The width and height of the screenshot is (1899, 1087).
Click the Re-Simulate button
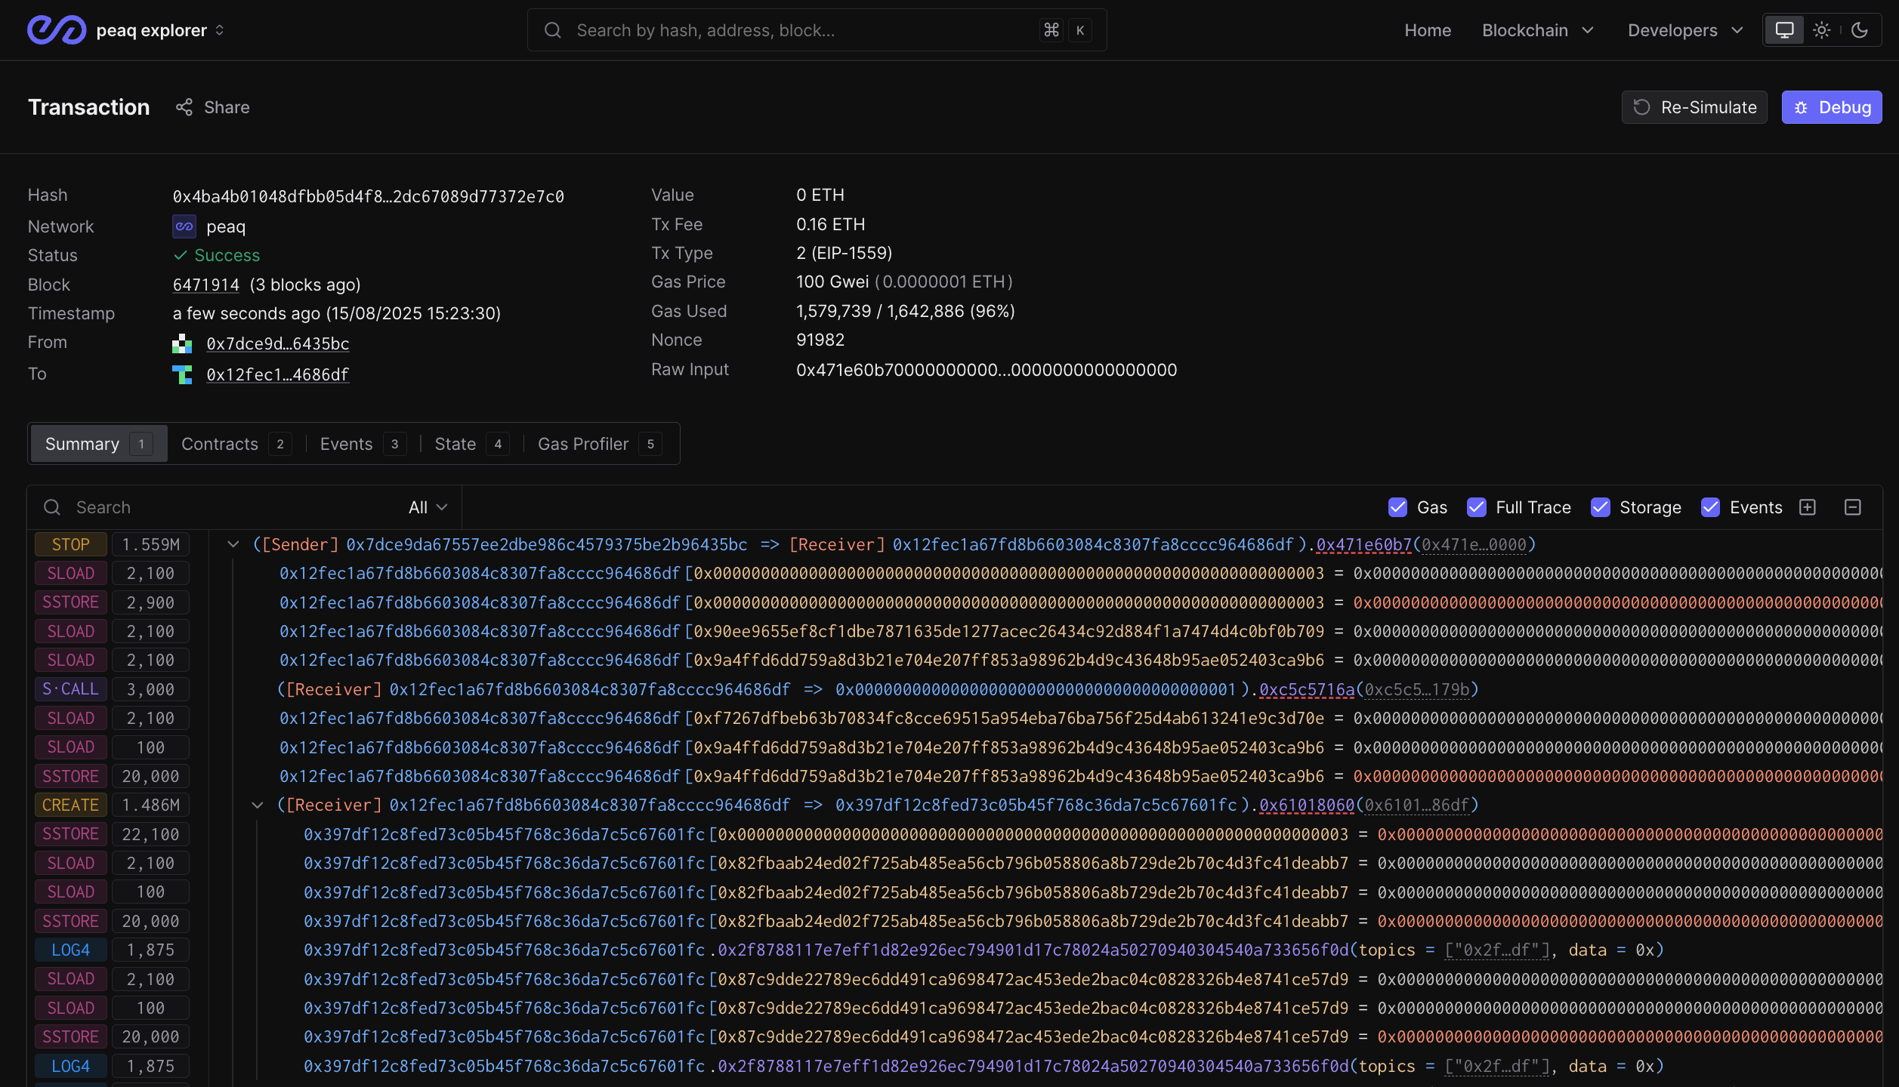coord(1694,107)
